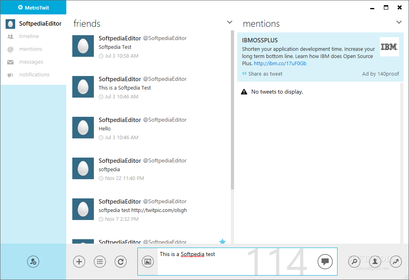Click the 'Nov 7 2:32 PM' timestamp
Viewport: 409px width, 280px height.
click(121, 219)
